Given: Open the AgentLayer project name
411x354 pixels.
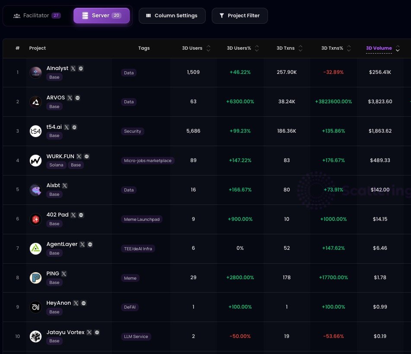Looking at the screenshot, I should pos(62,244).
